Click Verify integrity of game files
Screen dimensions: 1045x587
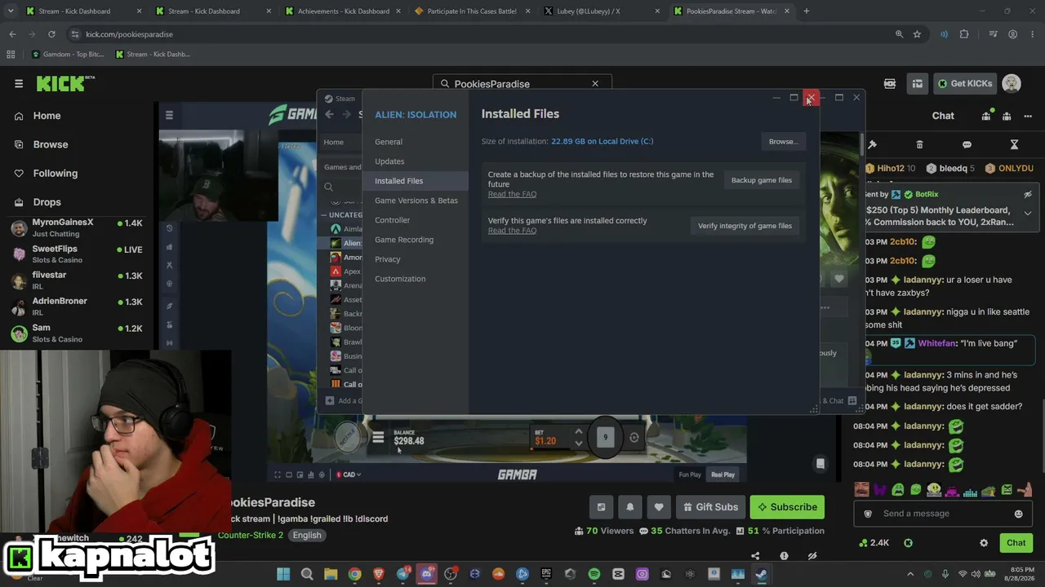coord(745,226)
